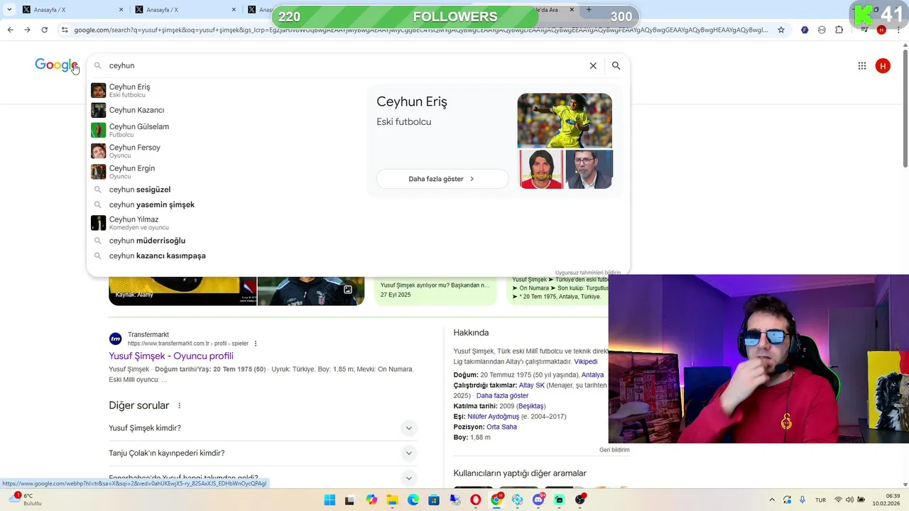Screen dimensions: 909x511
Task: Open taskbar Wi-Fi network icon
Action: pos(838,500)
